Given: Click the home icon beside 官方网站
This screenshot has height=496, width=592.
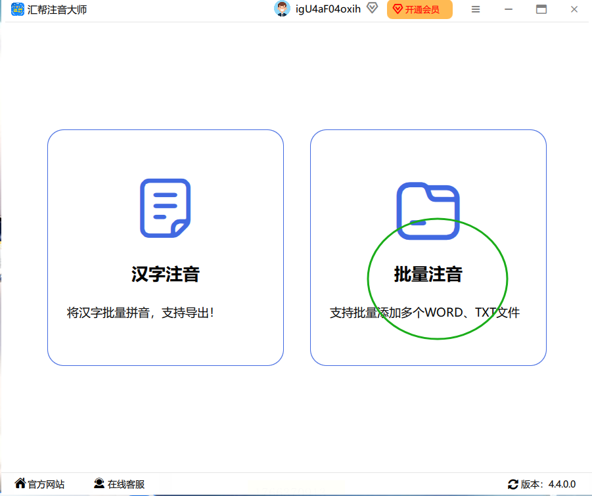Looking at the screenshot, I should coord(20,484).
